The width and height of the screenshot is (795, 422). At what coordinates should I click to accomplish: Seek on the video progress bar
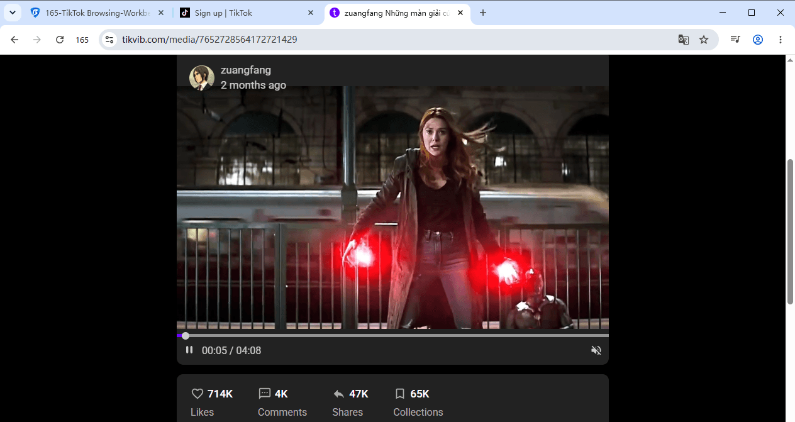tap(392, 336)
